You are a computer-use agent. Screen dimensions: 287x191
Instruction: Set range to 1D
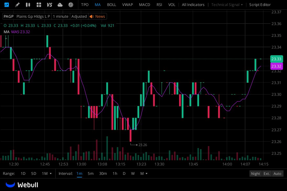tap(23, 174)
